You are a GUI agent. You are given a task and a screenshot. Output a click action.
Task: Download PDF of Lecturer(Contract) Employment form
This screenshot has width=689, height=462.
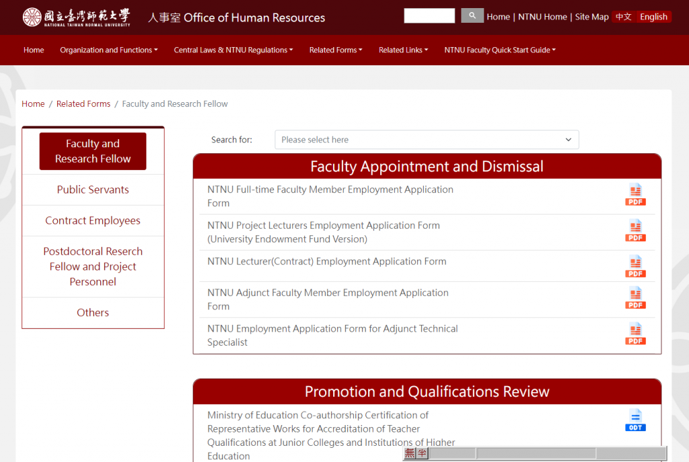coord(635,266)
